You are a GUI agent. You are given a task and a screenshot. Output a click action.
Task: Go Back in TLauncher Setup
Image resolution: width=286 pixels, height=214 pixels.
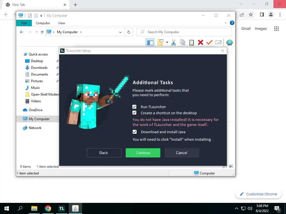(104, 153)
